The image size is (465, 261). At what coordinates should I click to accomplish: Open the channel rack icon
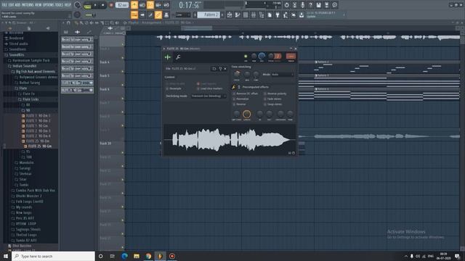click(246, 14)
